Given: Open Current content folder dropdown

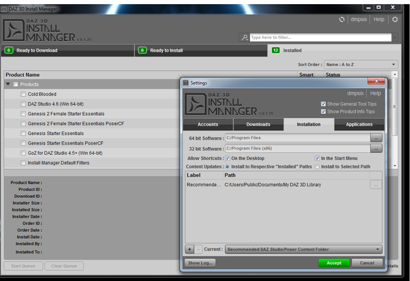Looking at the screenshot, I should [x=303, y=250].
